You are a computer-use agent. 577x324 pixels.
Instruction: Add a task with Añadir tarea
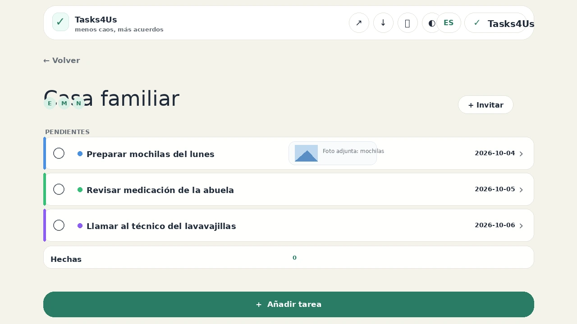[x=288, y=305]
